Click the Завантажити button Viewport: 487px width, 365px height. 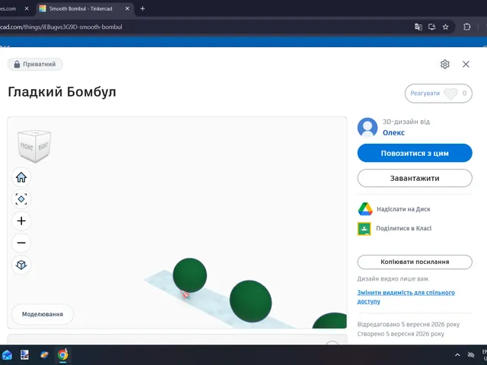click(415, 178)
